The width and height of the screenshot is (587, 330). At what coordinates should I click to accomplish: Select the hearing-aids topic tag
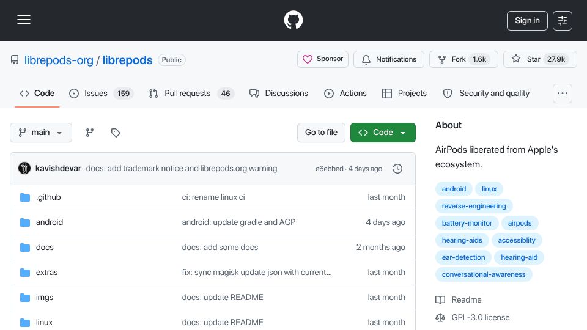coord(462,241)
